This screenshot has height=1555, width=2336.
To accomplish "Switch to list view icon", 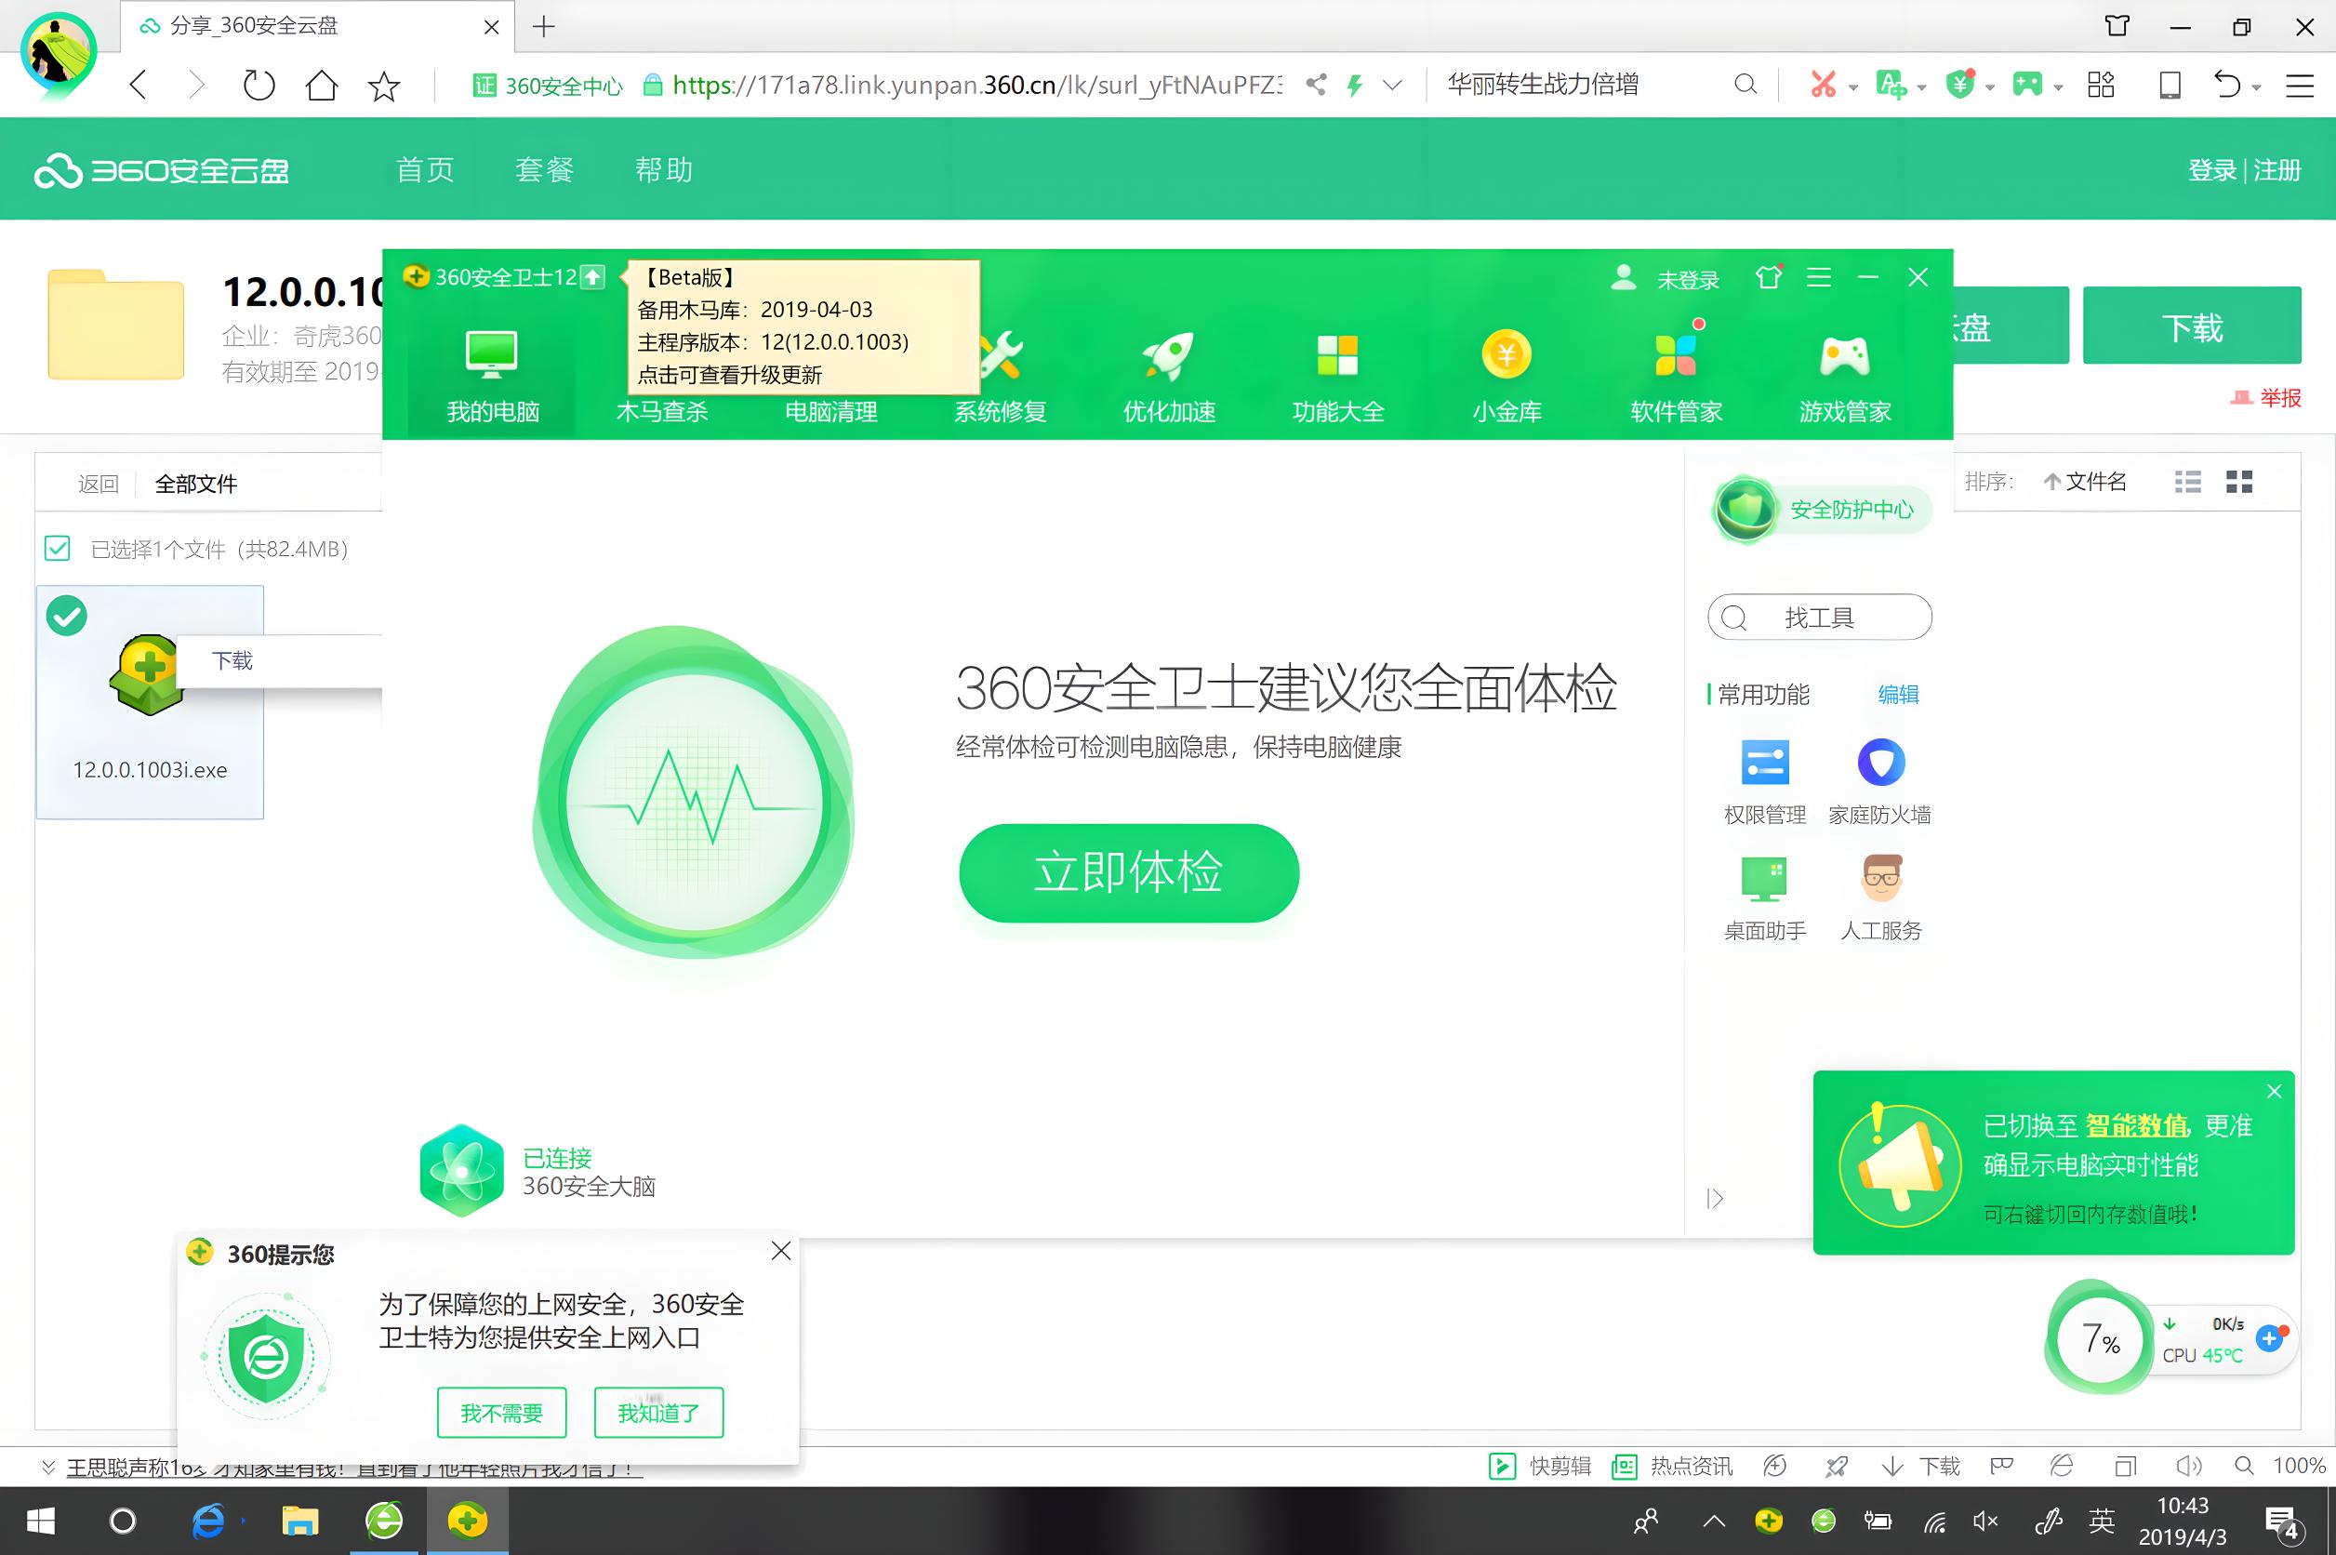I will (2187, 482).
